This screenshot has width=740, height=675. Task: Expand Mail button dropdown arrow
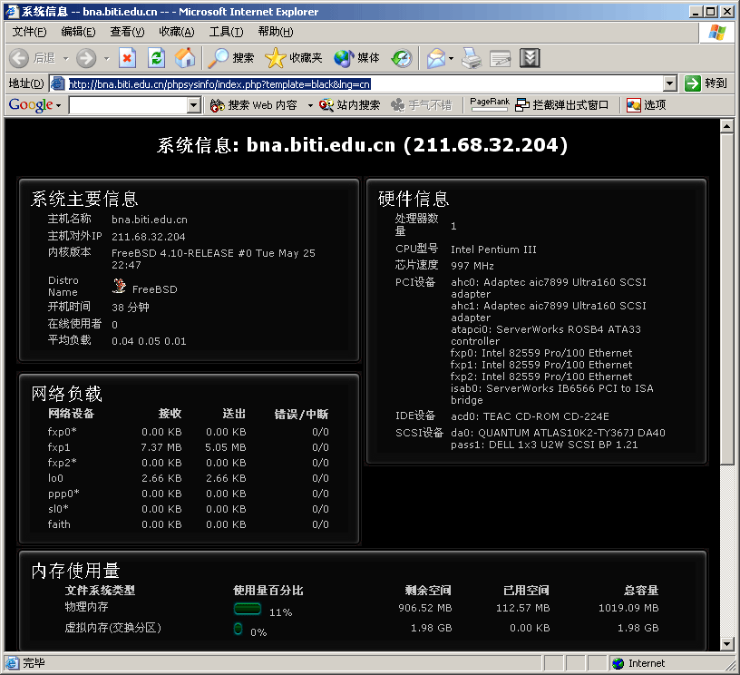(452, 59)
